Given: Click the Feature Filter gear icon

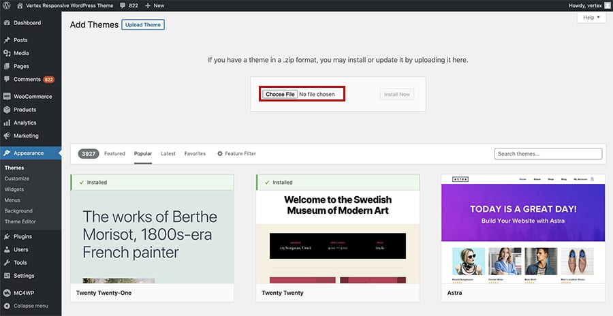Looking at the screenshot, I should 220,154.
